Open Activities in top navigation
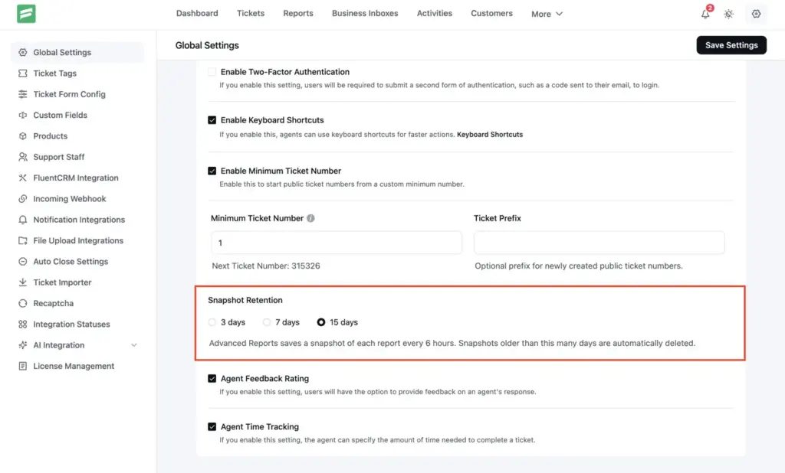 [x=434, y=14]
